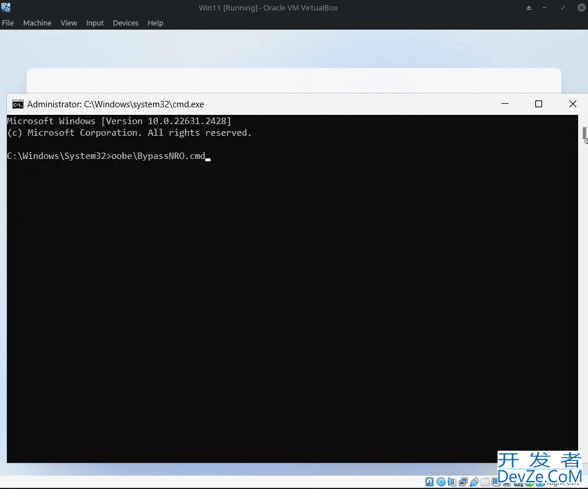The image size is (588, 489).
Task: Close the Administrator cmd.exe window
Action: click(x=572, y=104)
